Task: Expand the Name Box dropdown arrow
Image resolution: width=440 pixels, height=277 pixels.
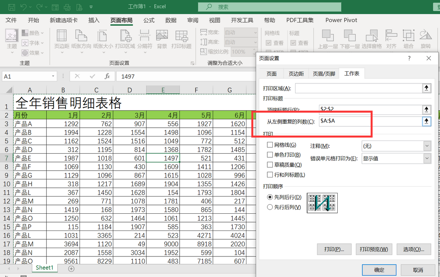Action: coord(54,76)
